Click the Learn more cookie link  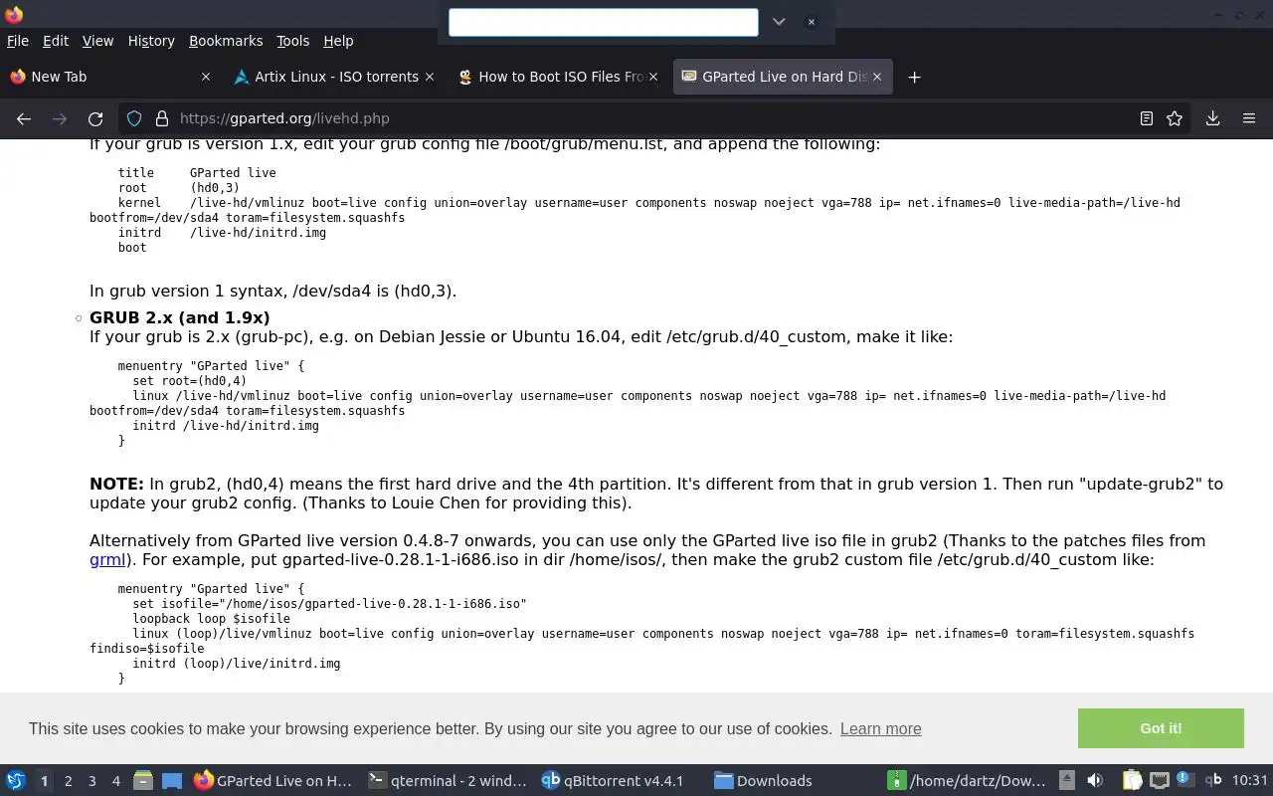point(880,728)
